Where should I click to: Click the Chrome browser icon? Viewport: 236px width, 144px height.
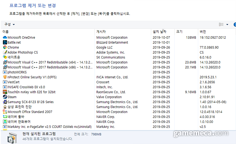(x=5, y=47)
